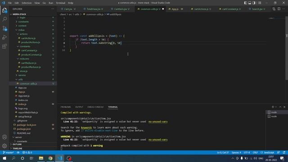Switch to the Cart.jsx tab

68,9
